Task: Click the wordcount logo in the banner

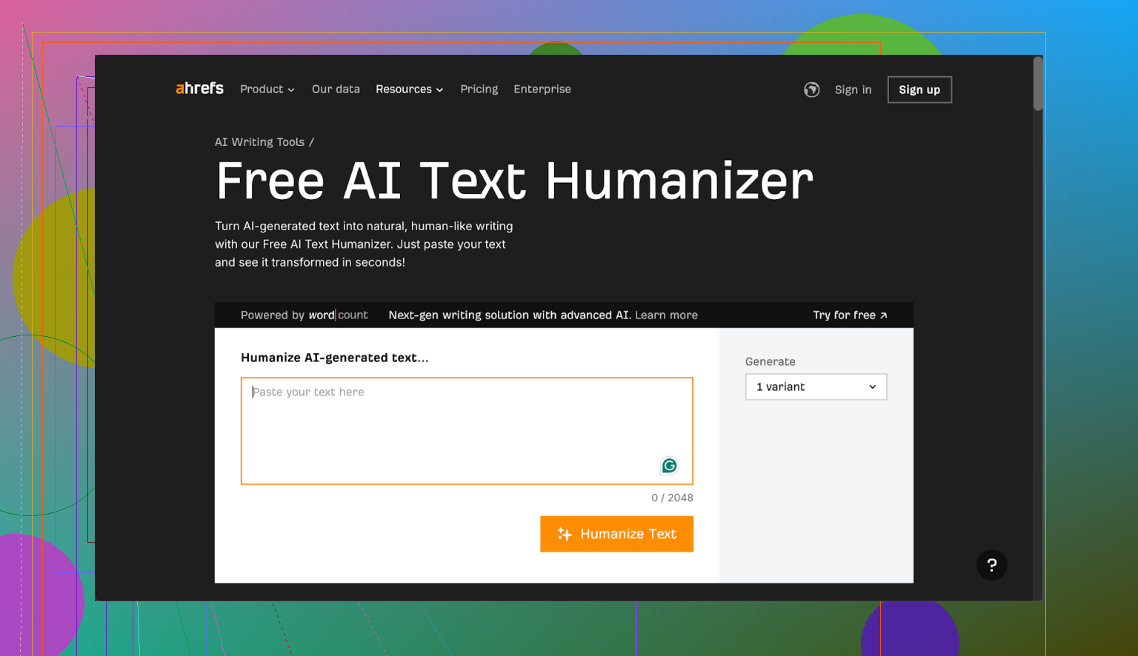Action: (x=338, y=315)
